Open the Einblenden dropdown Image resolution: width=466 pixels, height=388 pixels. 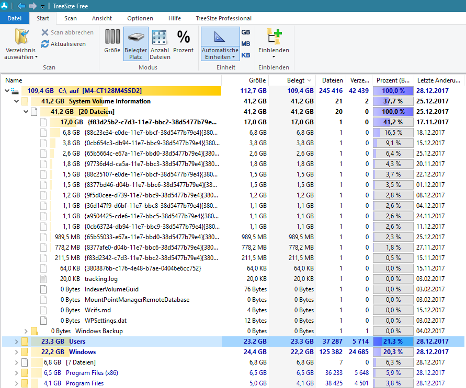[x=274, y=43]
